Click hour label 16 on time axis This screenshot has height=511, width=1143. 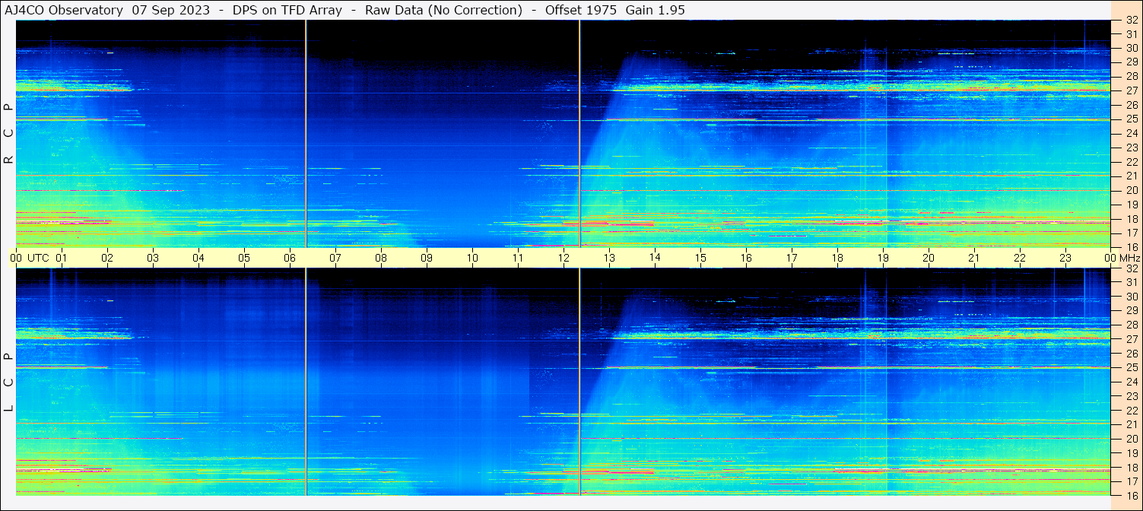point(746,258)
